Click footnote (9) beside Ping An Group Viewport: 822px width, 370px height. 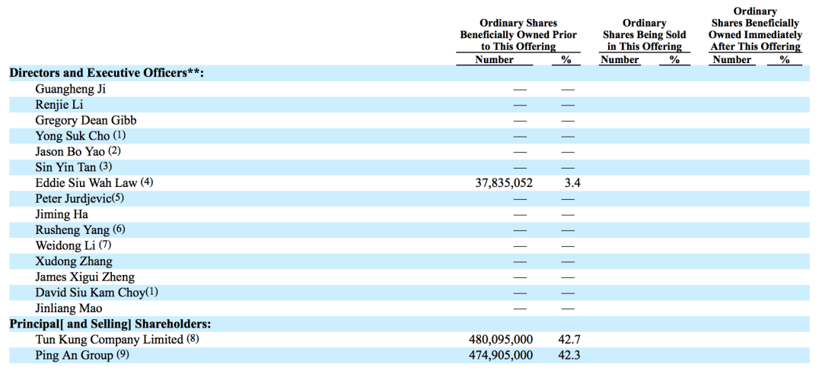[x=123, y=355]
